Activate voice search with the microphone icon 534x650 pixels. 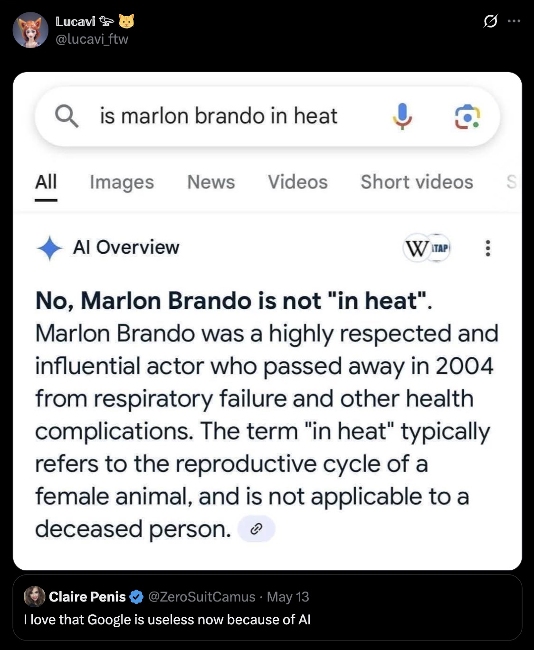[x=402, y=115]
